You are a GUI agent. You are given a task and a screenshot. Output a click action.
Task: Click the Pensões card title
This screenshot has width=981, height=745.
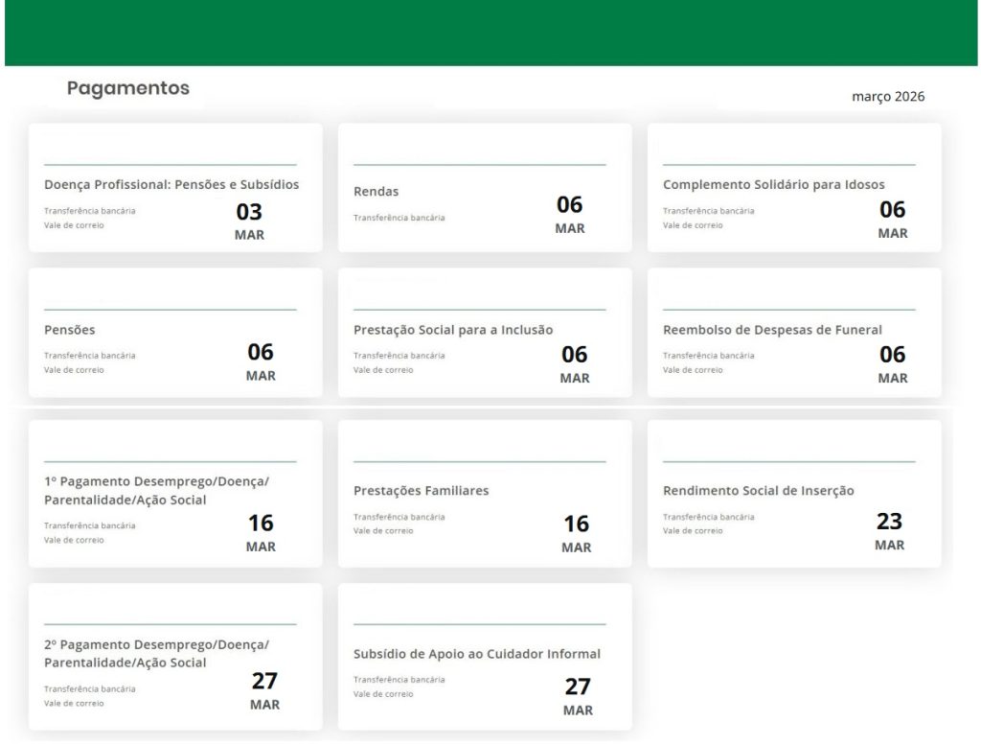coord(70,330)
